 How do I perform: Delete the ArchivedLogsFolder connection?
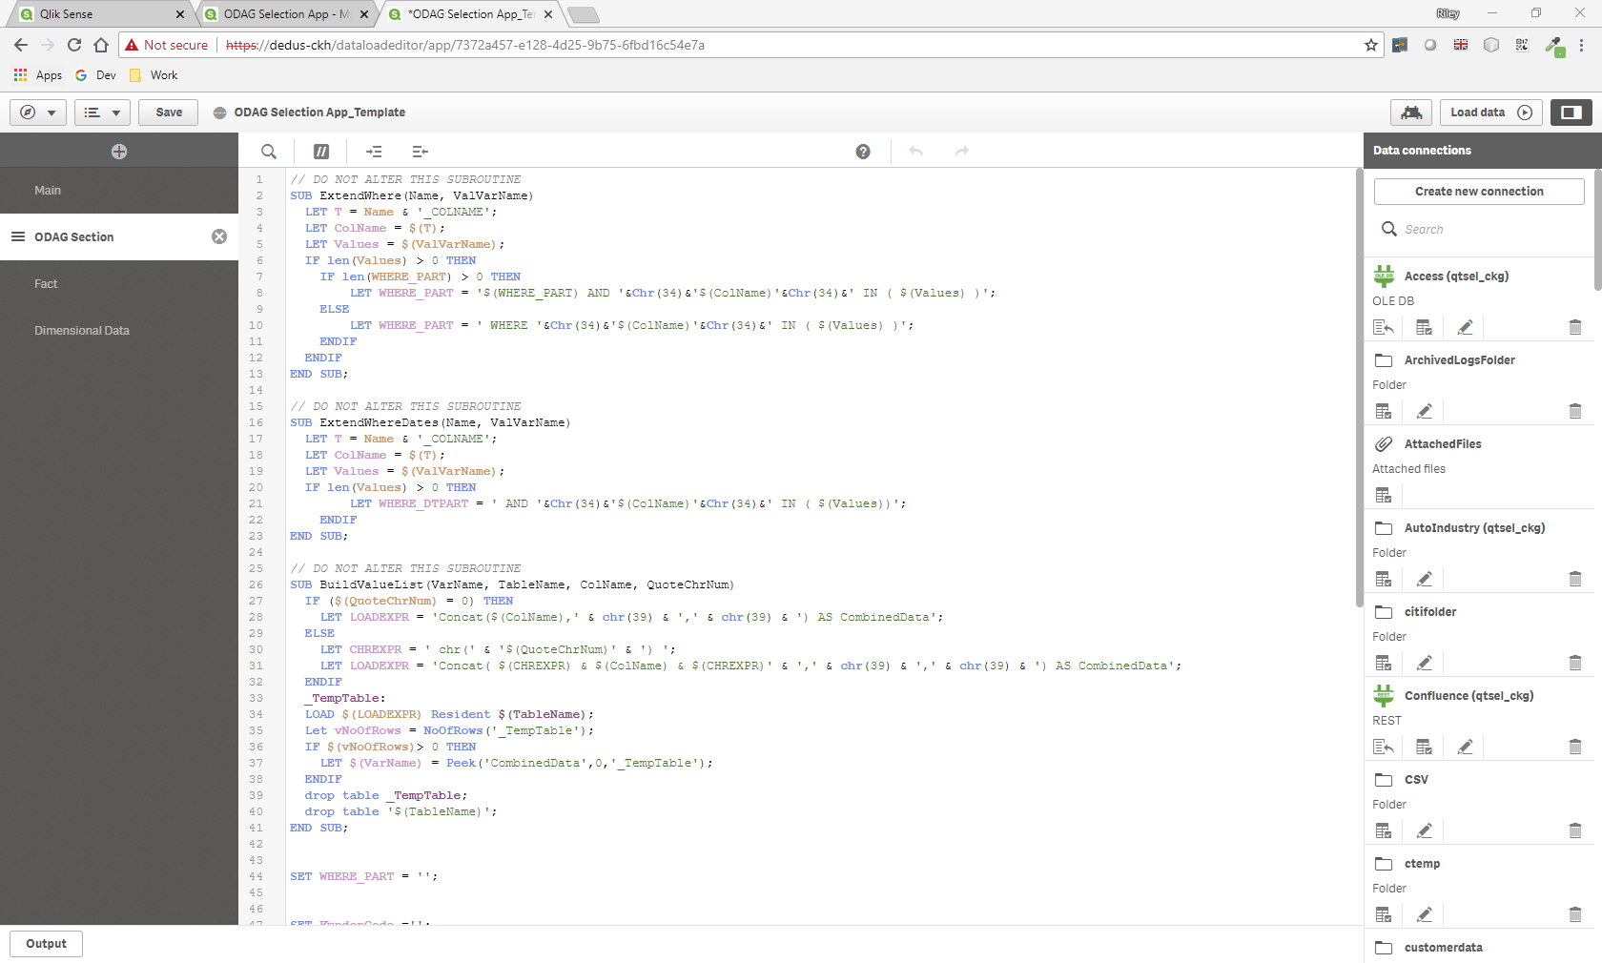tap(1575, 411)
